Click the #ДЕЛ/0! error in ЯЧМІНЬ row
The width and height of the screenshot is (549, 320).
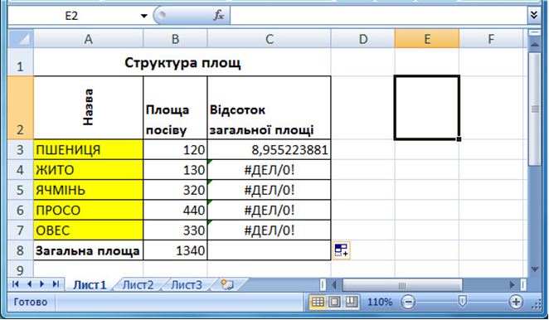[x=269, y=190]
